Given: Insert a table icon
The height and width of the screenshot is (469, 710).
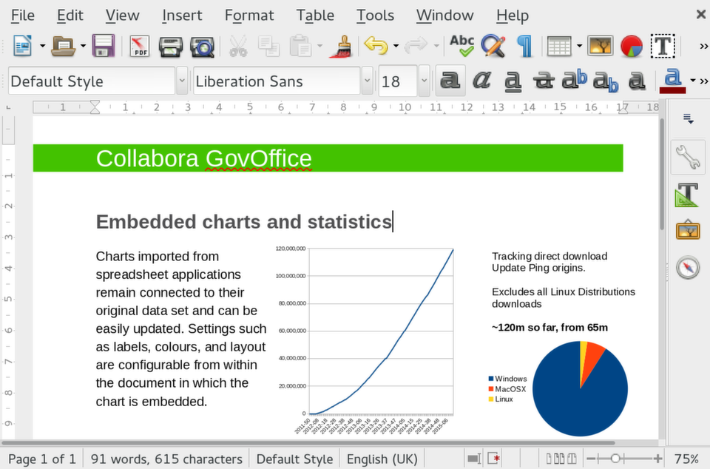Looking at the screenshot, I should point(559,46).
